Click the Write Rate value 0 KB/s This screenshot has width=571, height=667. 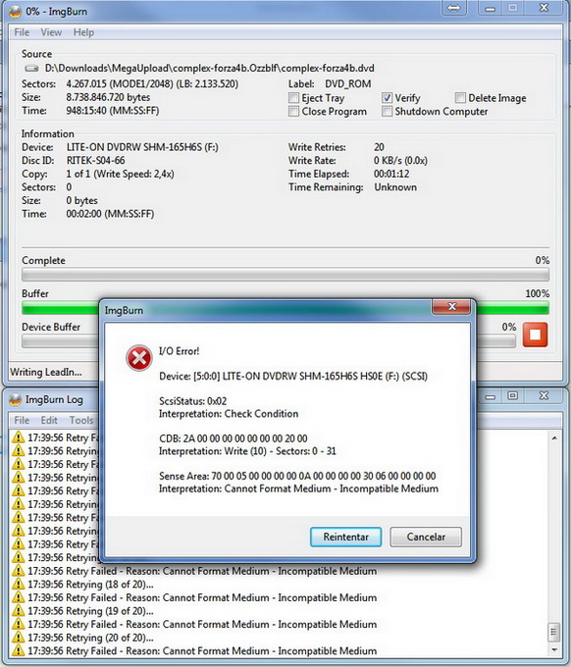tap(400, 160)
